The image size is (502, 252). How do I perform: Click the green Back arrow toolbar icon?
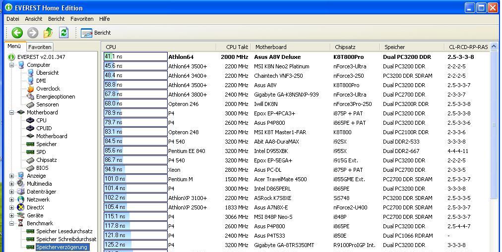click(17, 33)
